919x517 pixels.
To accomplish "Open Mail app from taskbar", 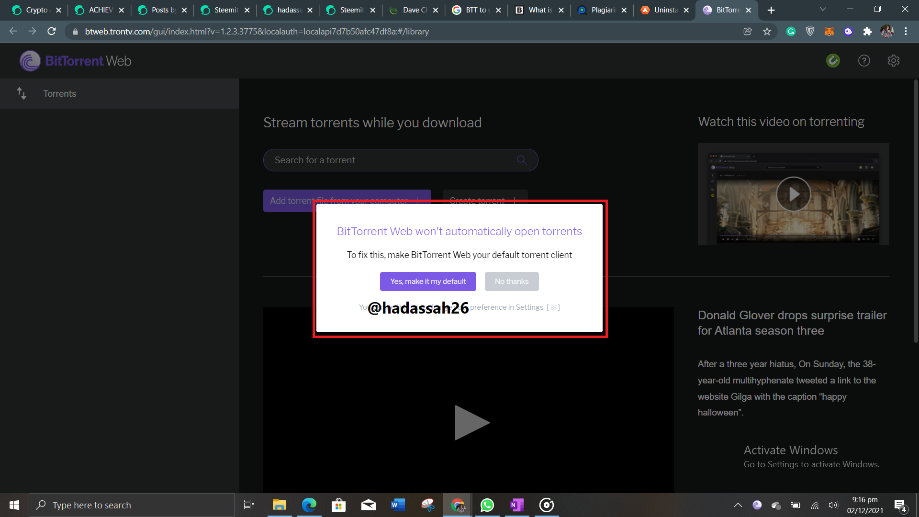I will [368, 505].
